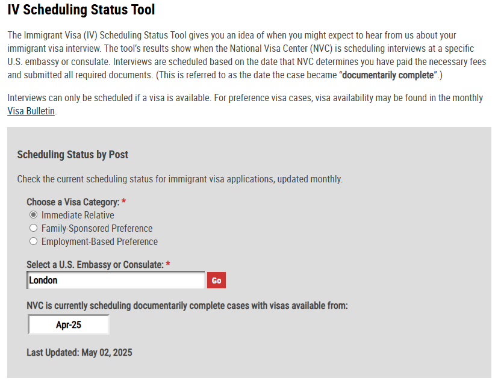Select the Immediate Relative radio button
498x387 pixels.
pyautogui.click(x=33, y=215)
